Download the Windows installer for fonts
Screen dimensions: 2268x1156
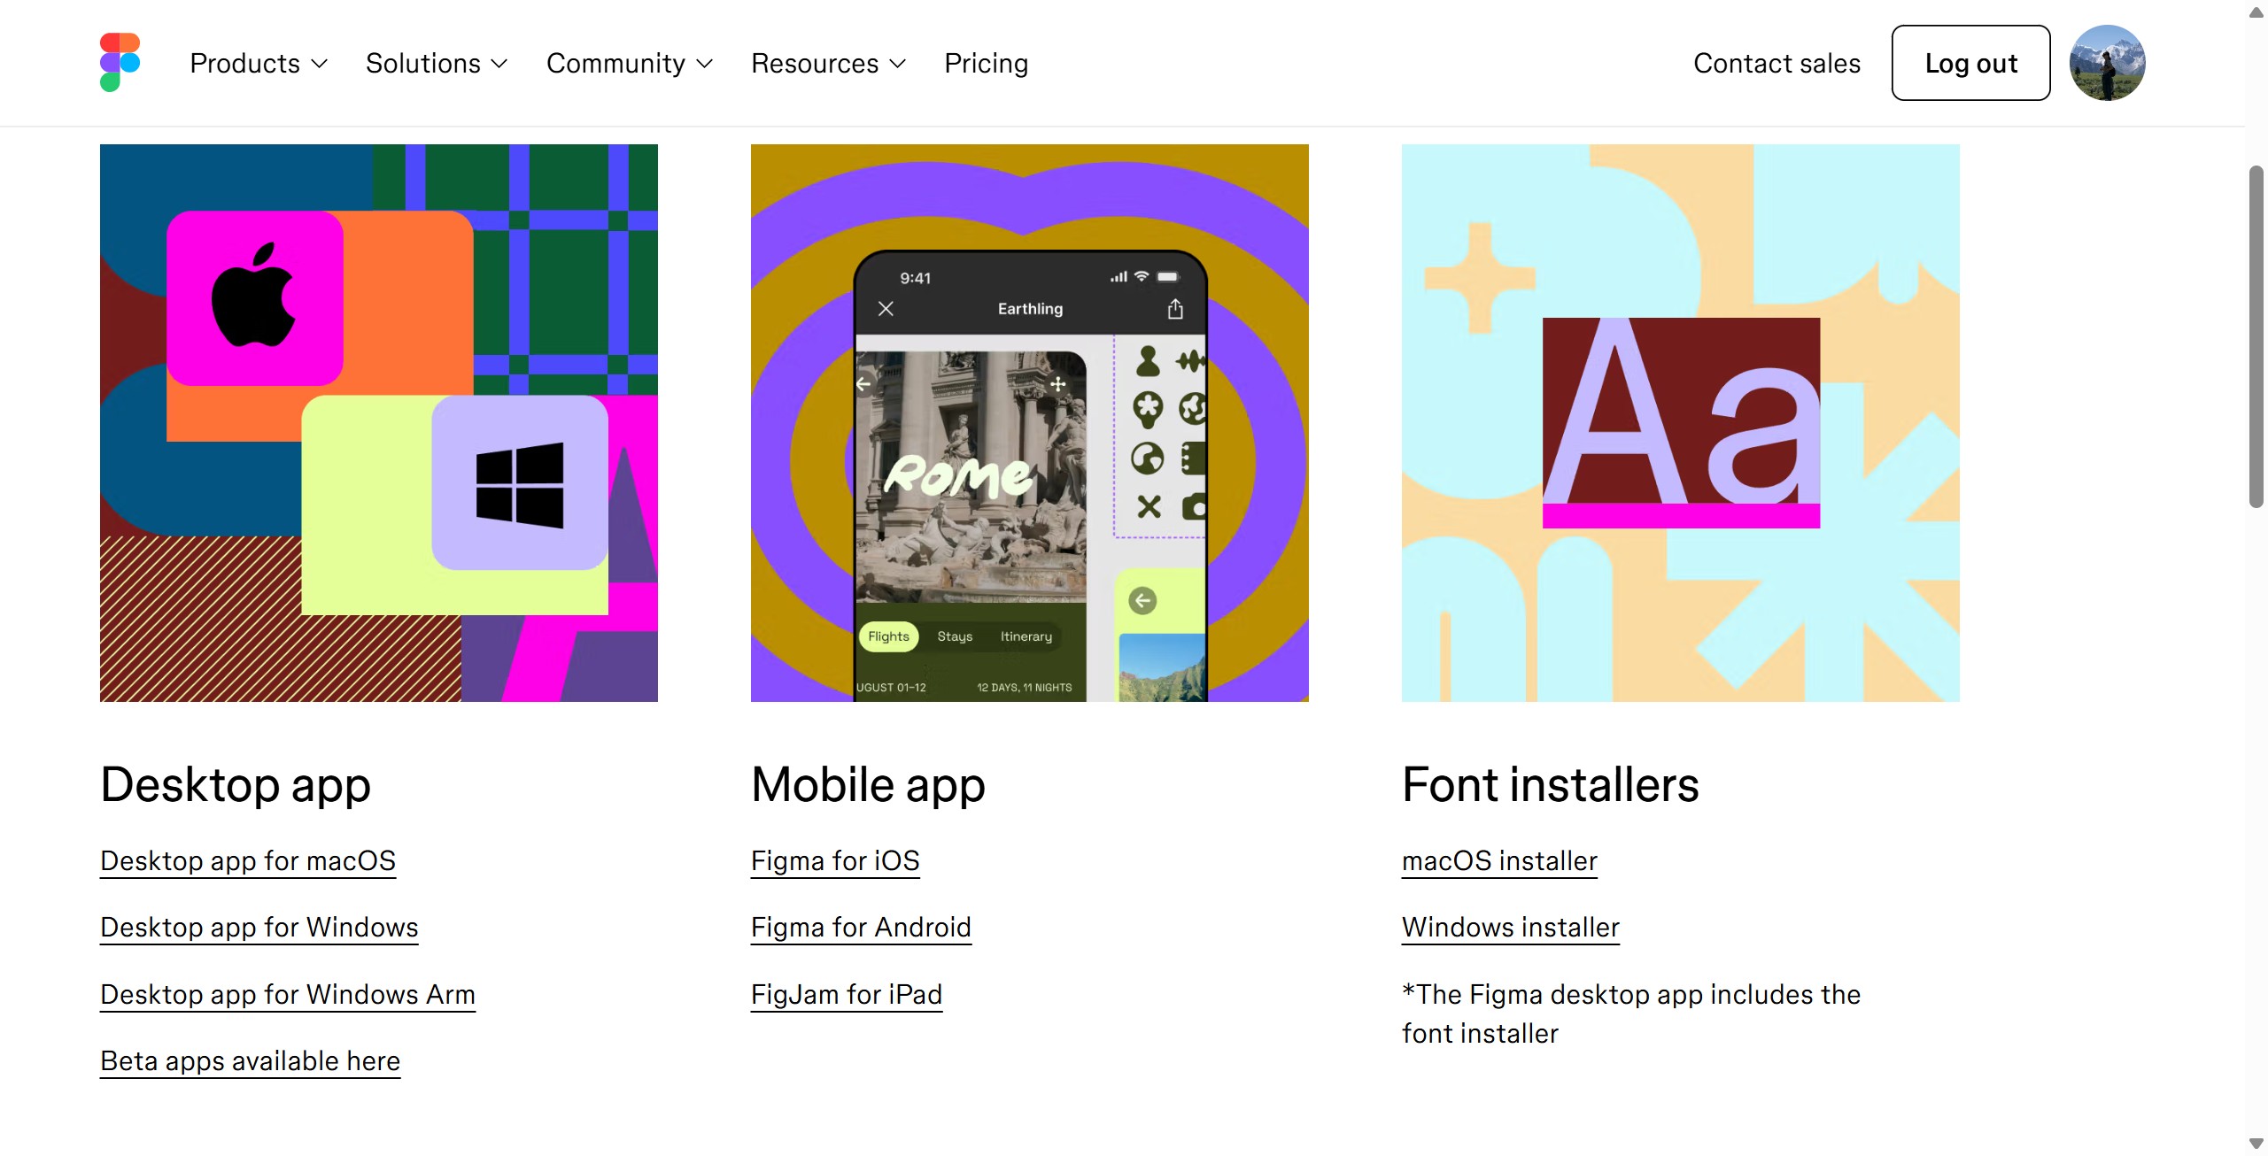[1511, 928]
